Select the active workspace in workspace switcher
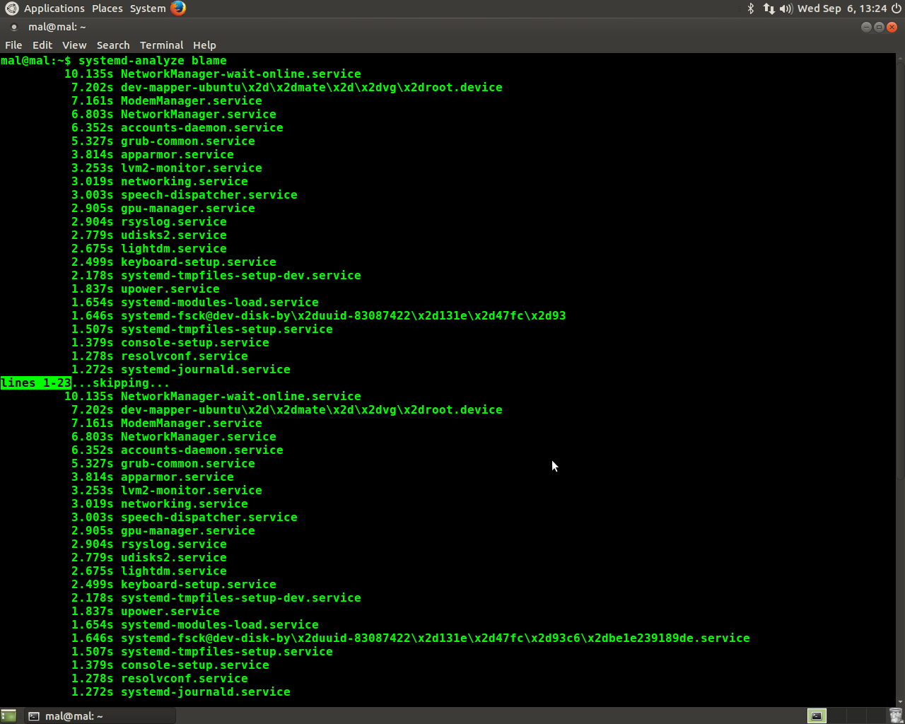 tap(817, 716)
